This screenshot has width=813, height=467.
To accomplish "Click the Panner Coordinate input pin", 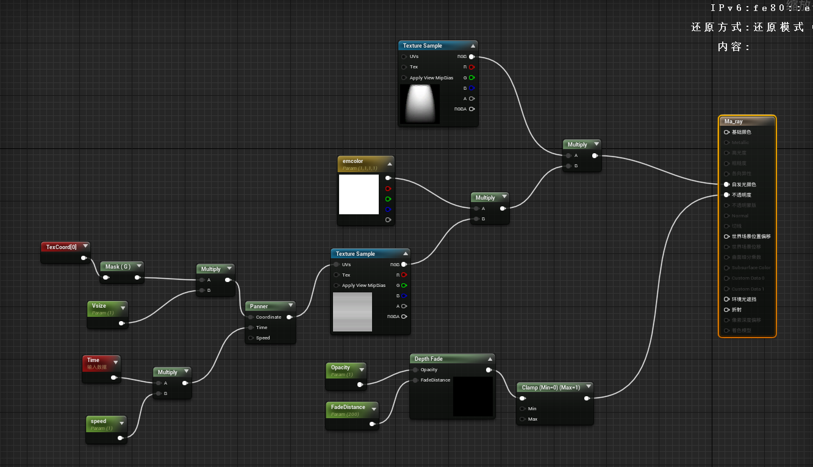I will [x=251, y=317].
